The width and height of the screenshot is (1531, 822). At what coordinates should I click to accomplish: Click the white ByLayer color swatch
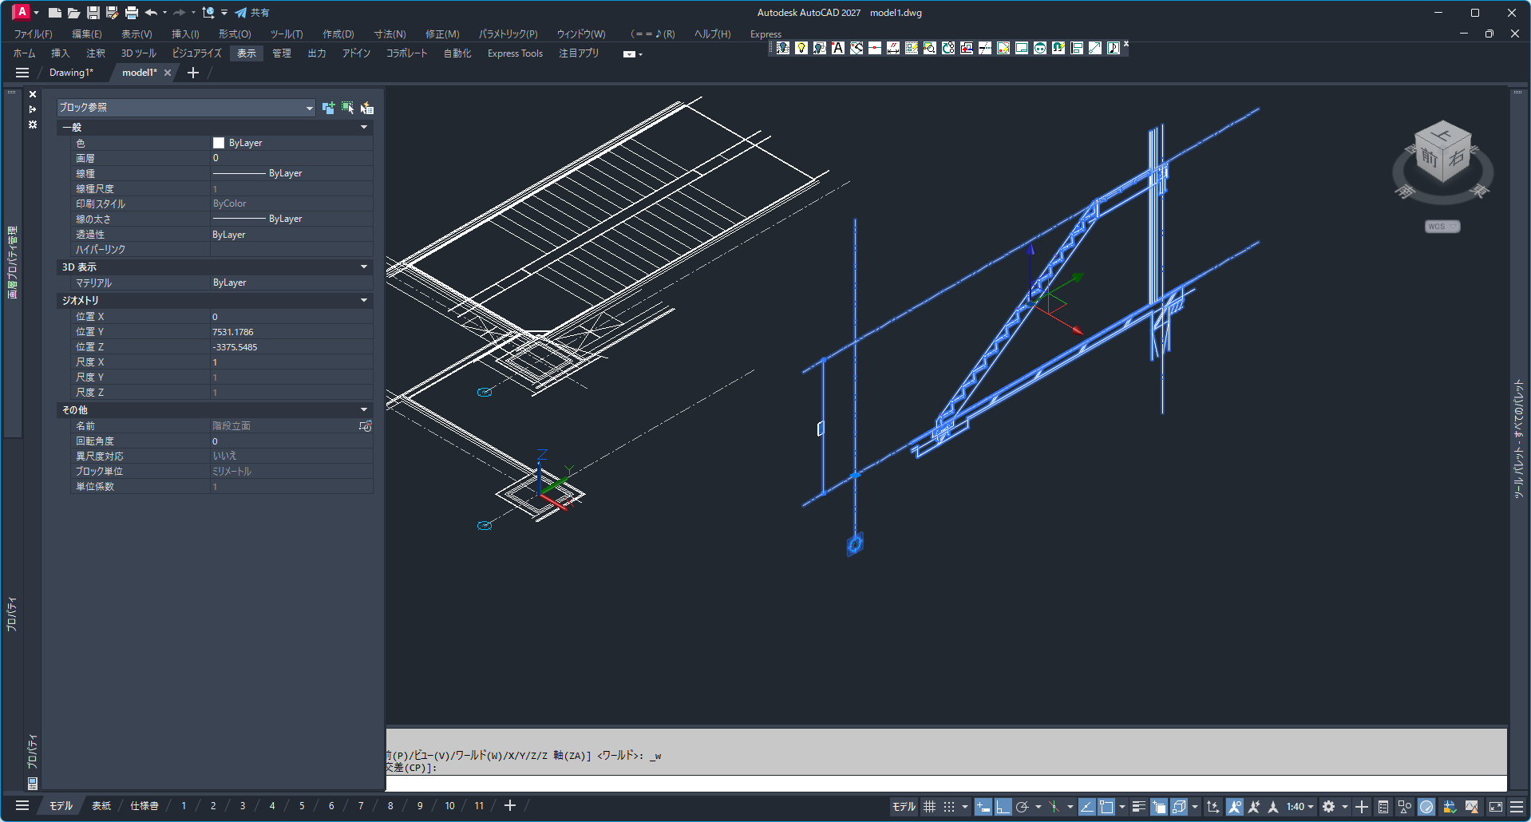pyautogui.click(x=219, y=143)
